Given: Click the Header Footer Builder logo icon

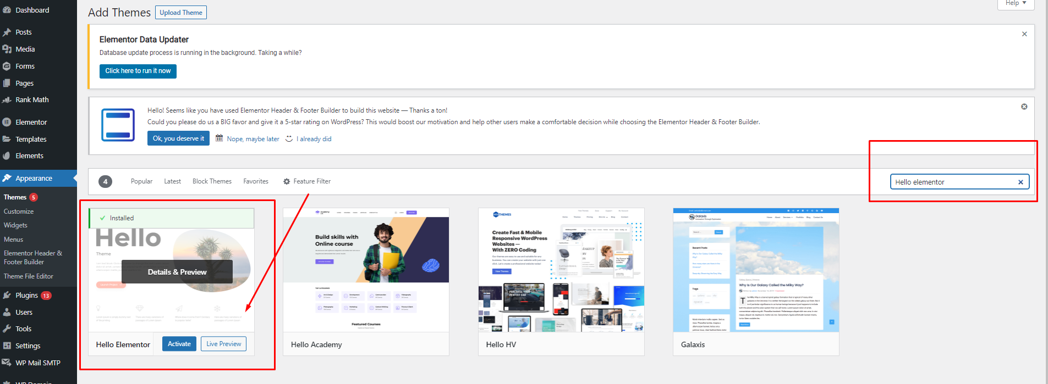Looking at the screenshot, I should coord(118,125).
